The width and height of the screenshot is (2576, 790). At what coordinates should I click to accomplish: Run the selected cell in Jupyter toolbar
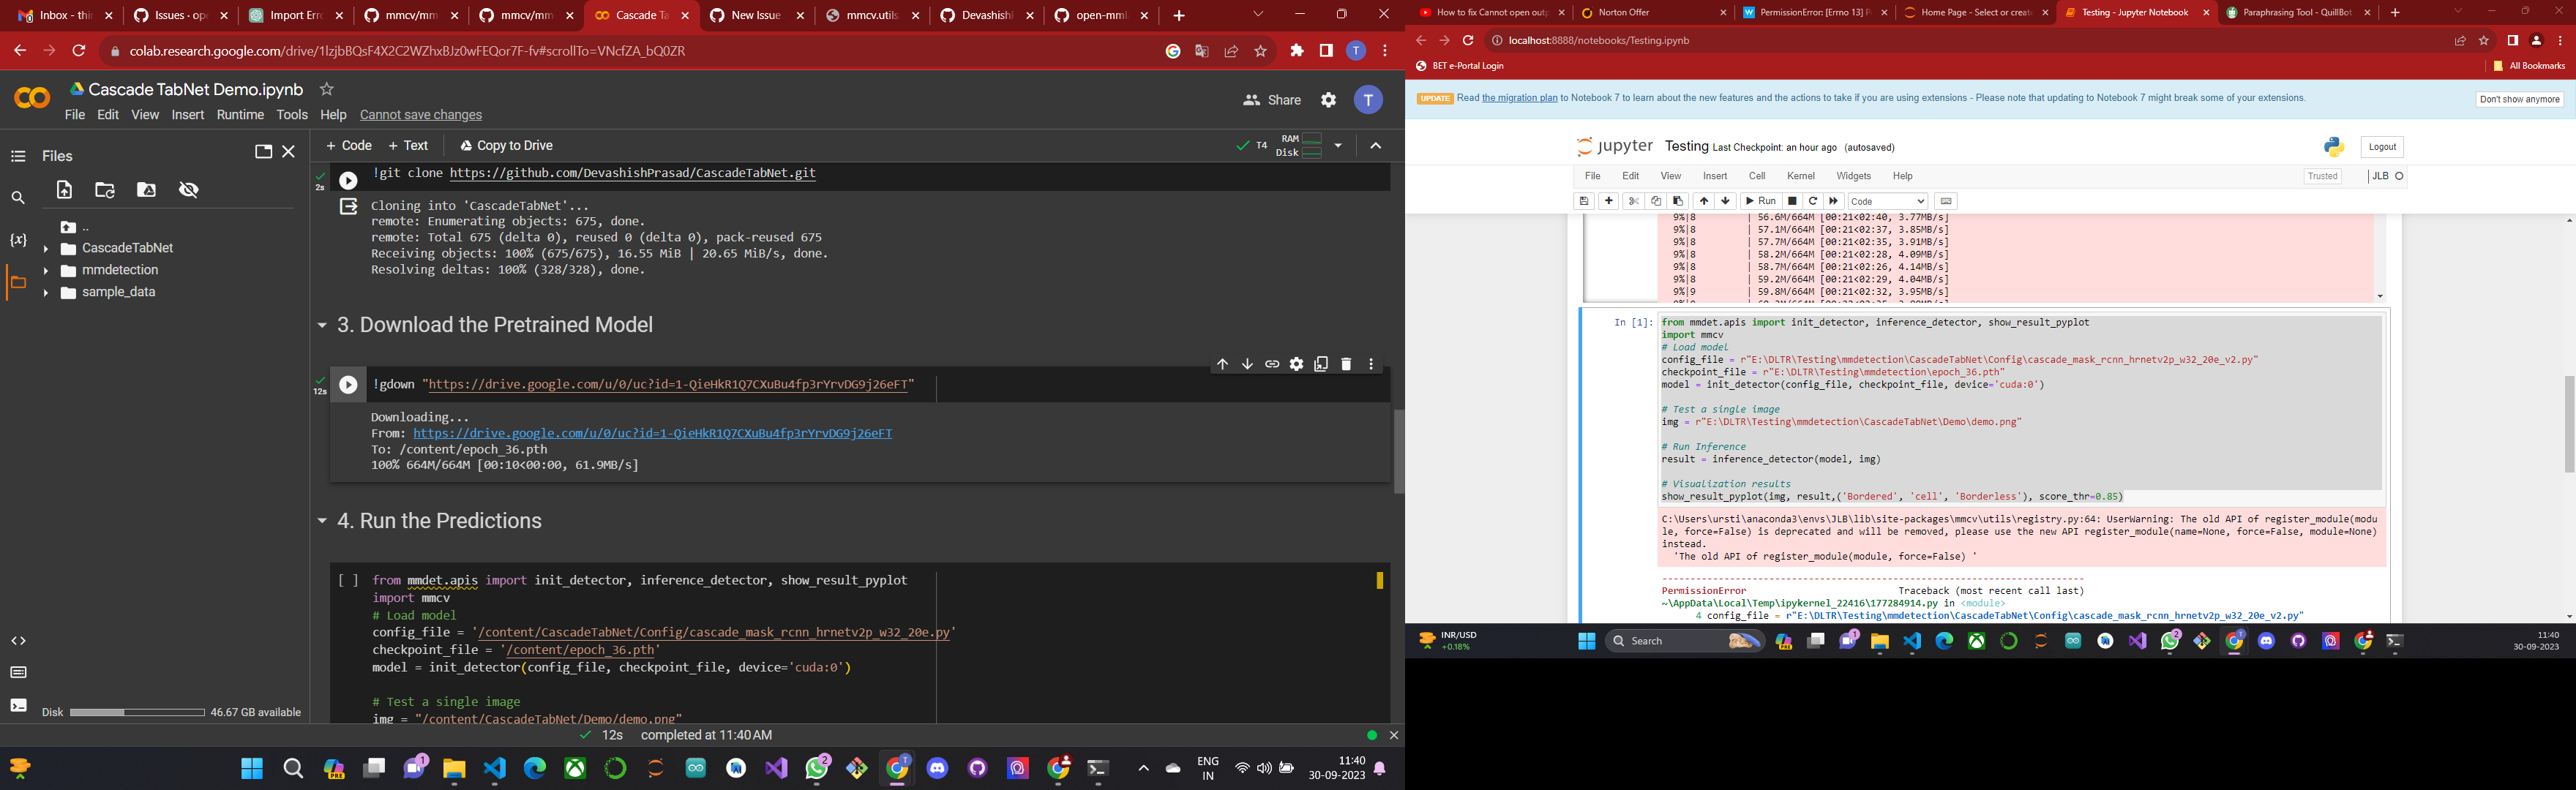tap(1760, 201)
